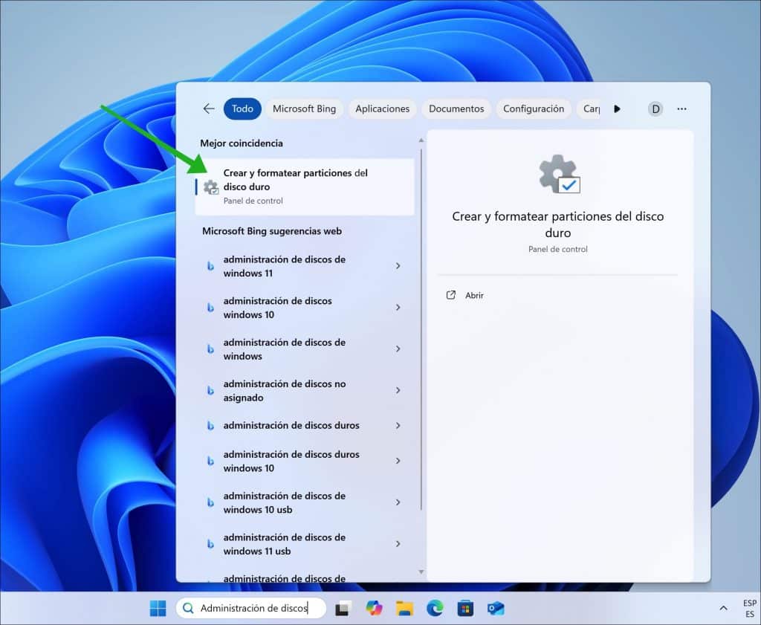Select suggestion administración de discos windows 10
Viewport: 761px width, 625px height.
click(305, 308)
